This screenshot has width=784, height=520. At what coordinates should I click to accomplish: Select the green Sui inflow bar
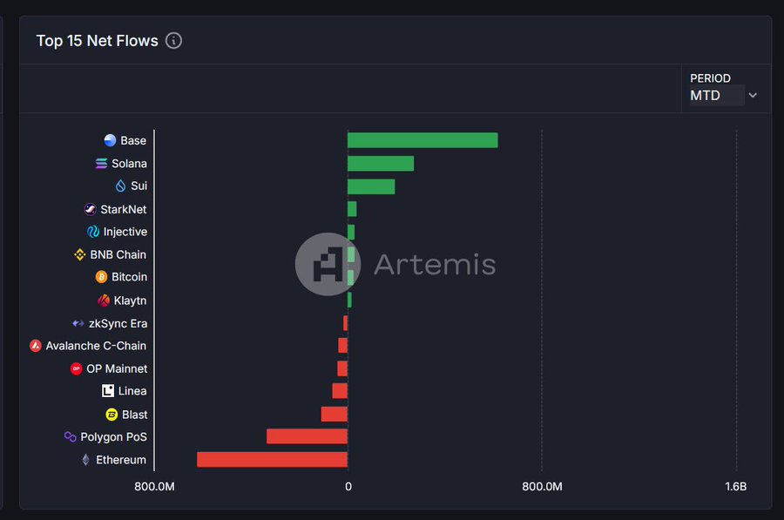[x=371, y=186]
